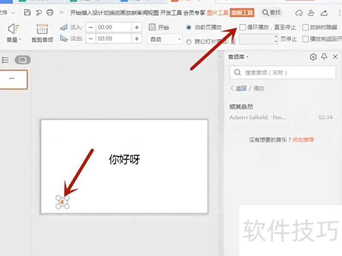Click the Save icon in the quick toolbar

(x=27, y=12)
